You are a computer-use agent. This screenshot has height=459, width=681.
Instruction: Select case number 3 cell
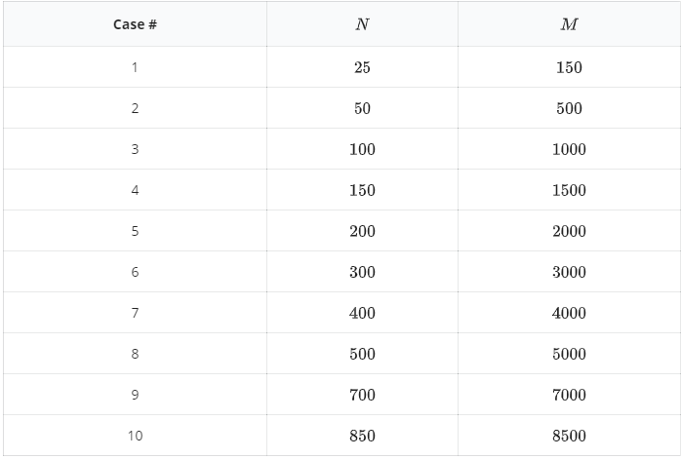[135, 149]
